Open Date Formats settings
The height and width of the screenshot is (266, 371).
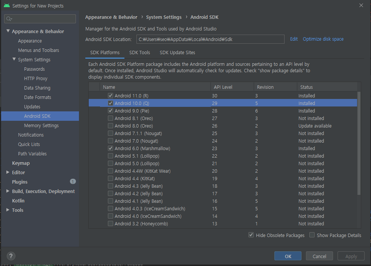point(38,97)
